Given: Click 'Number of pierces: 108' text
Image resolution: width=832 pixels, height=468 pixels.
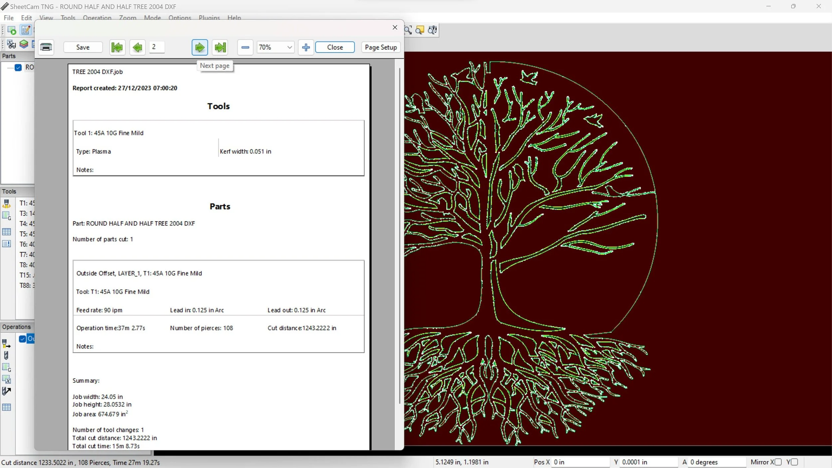Looking at the screenshot, I should [201, 328].
